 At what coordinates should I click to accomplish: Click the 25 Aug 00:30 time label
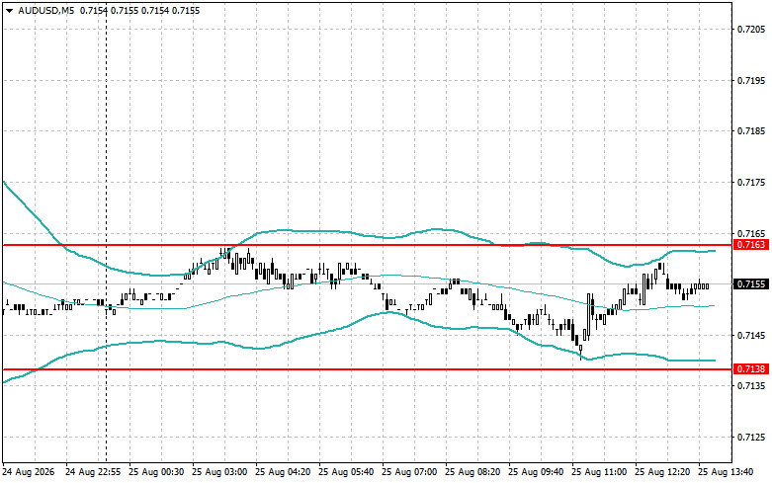156,472
